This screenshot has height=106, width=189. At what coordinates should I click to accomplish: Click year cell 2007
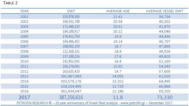24,46
